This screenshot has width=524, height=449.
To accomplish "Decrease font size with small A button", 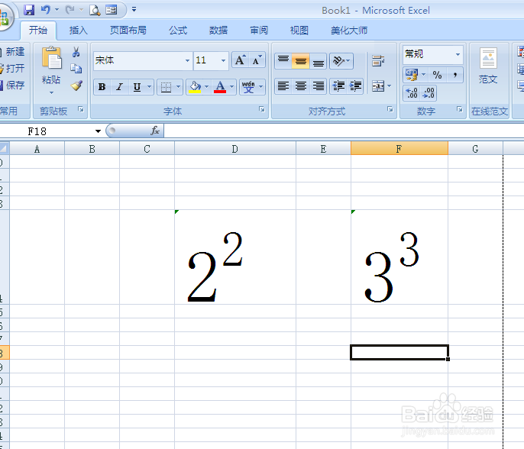I will [x=257, y=60].
